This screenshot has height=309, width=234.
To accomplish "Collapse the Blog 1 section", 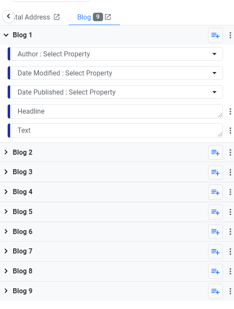I will (6, 35).
